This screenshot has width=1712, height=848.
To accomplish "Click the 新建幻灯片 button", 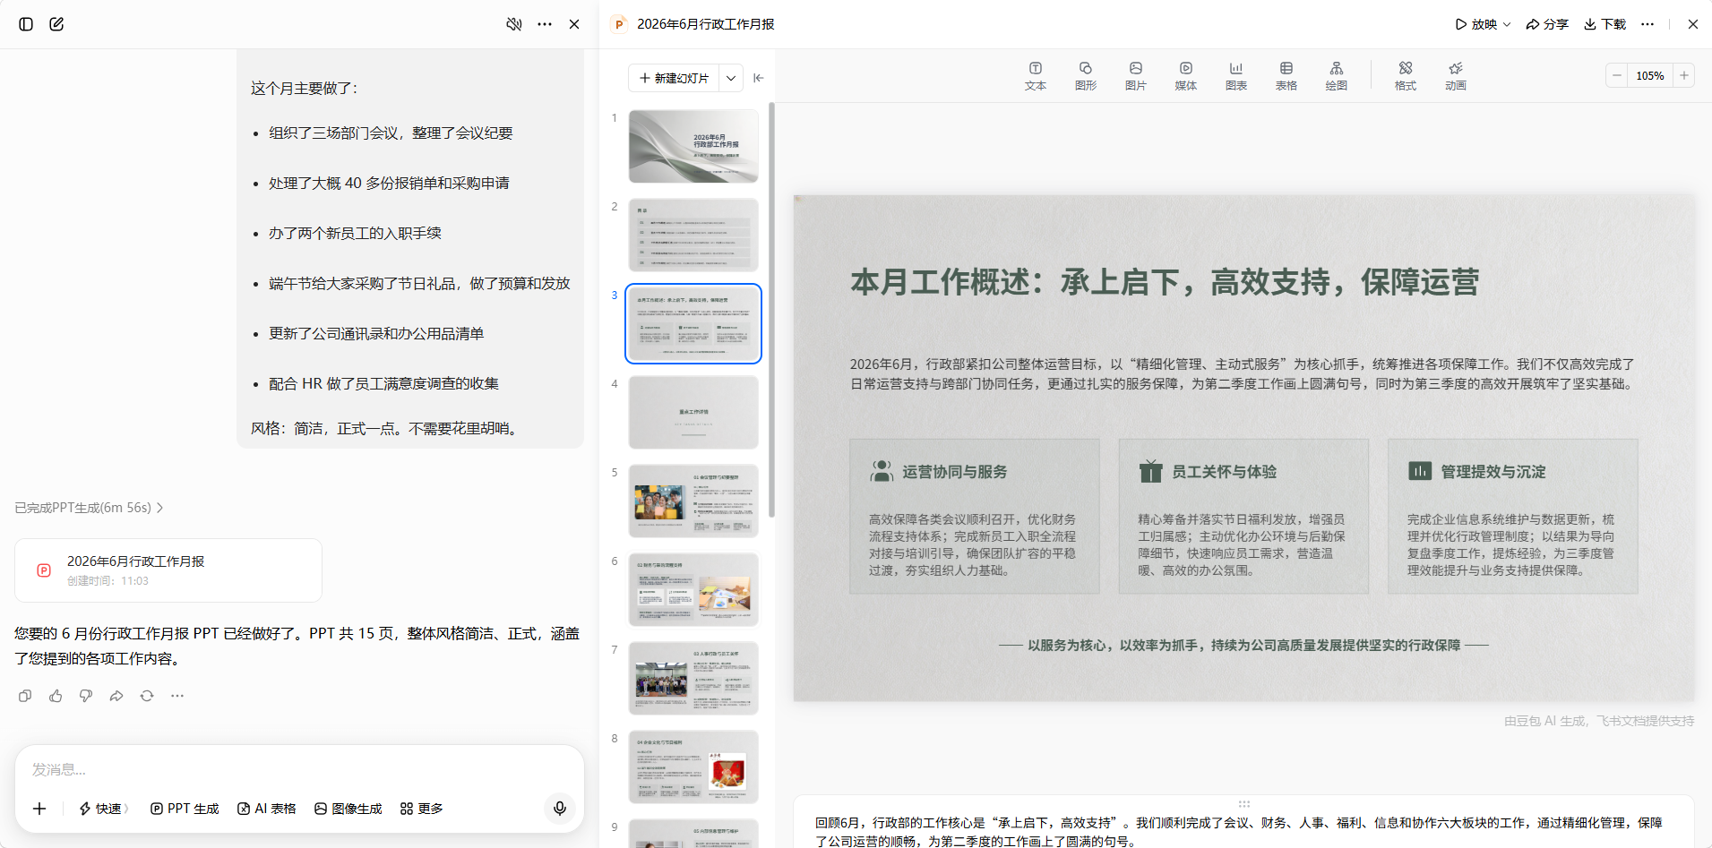I will point(674,79).
